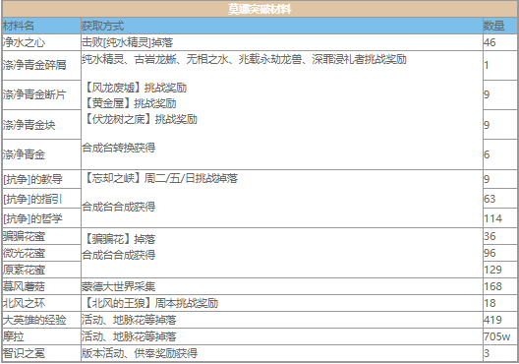
Task: Click the '微光花蜜' material cell
Action: [41, 254]
